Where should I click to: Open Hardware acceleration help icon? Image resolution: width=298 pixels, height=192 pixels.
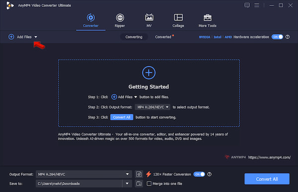click(288, 37)
